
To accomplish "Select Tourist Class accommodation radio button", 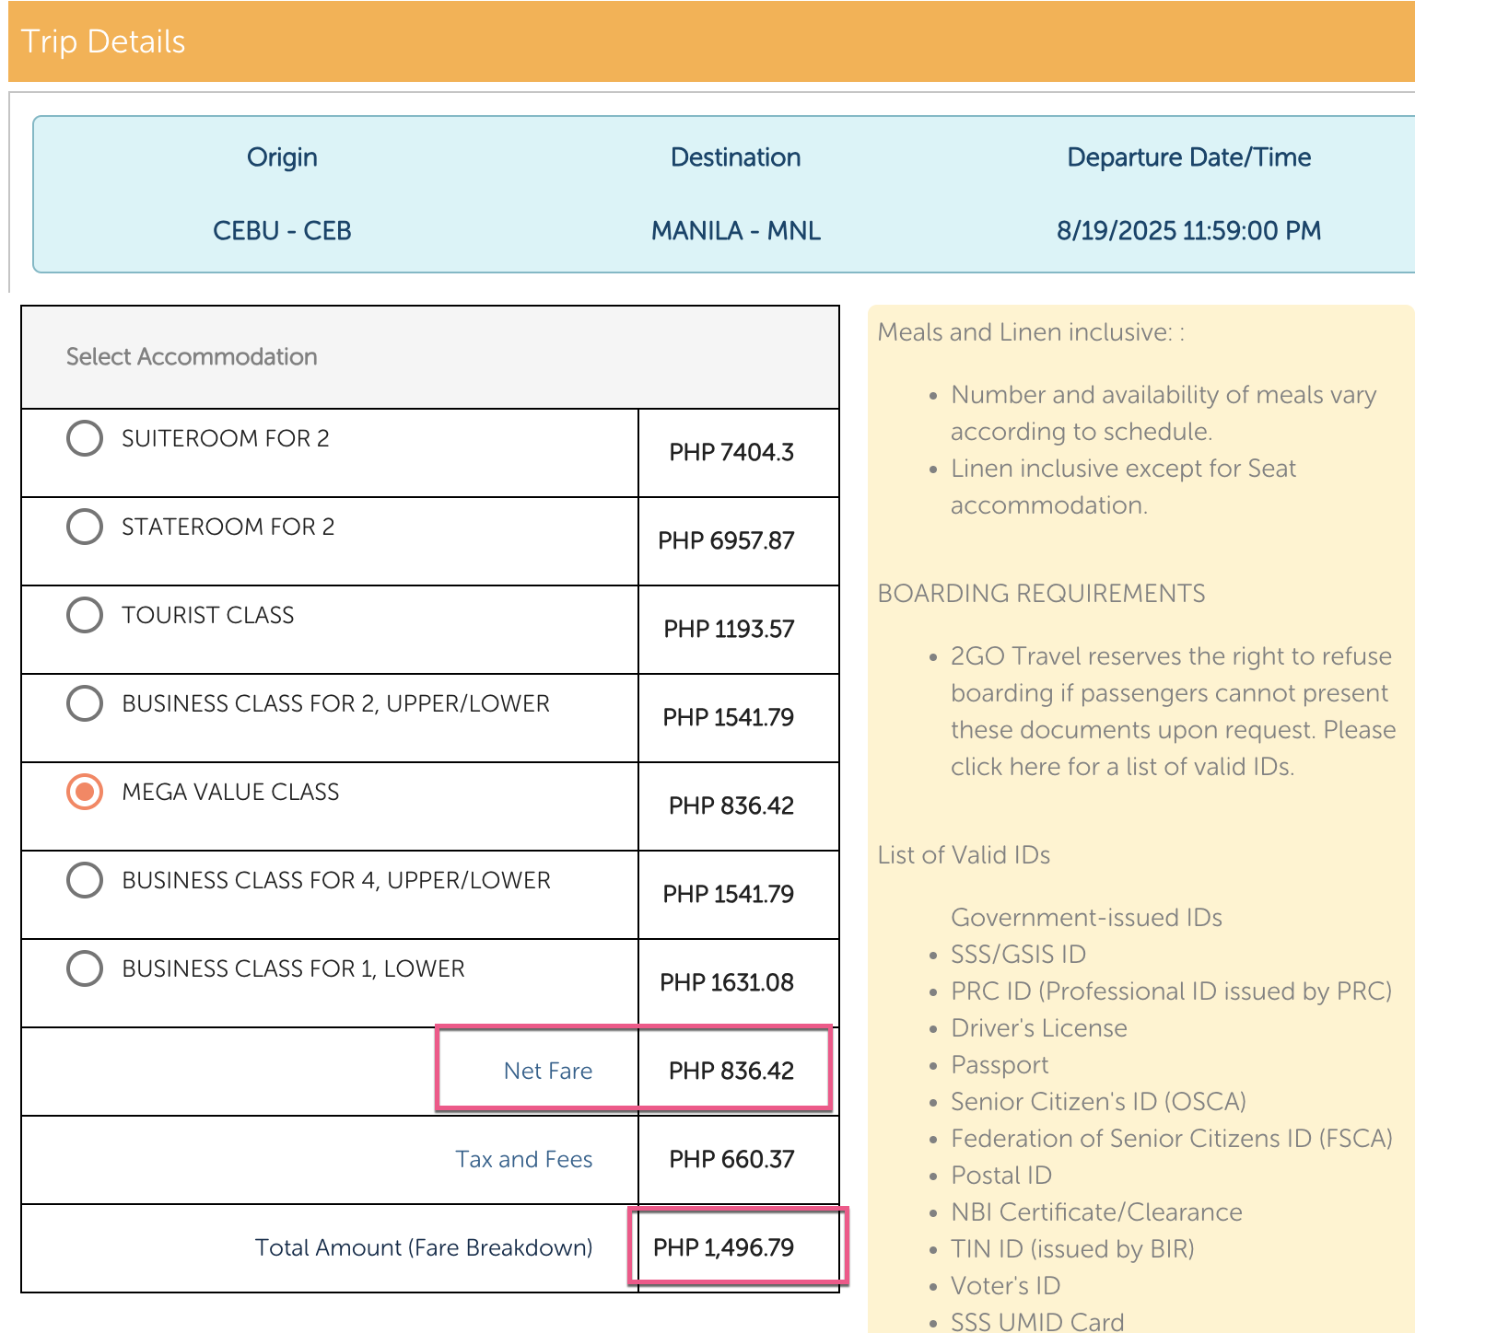I will click(85, 615).
